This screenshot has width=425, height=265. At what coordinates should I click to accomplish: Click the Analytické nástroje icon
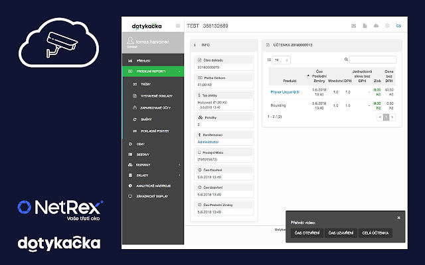(x=130, y=185)
